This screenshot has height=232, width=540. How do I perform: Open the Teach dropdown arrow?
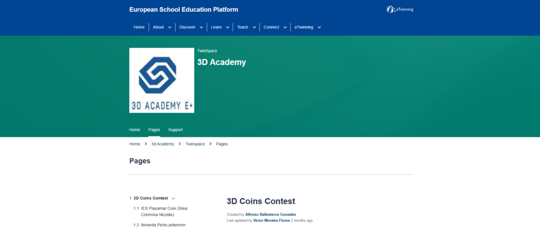(x=254, y=27)
